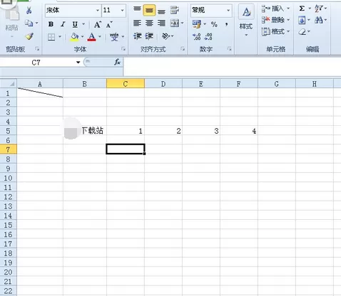This screenshot has width=341, height=296.
Task: Apply Percent Style with the % icon
Action: click(214, 24)
